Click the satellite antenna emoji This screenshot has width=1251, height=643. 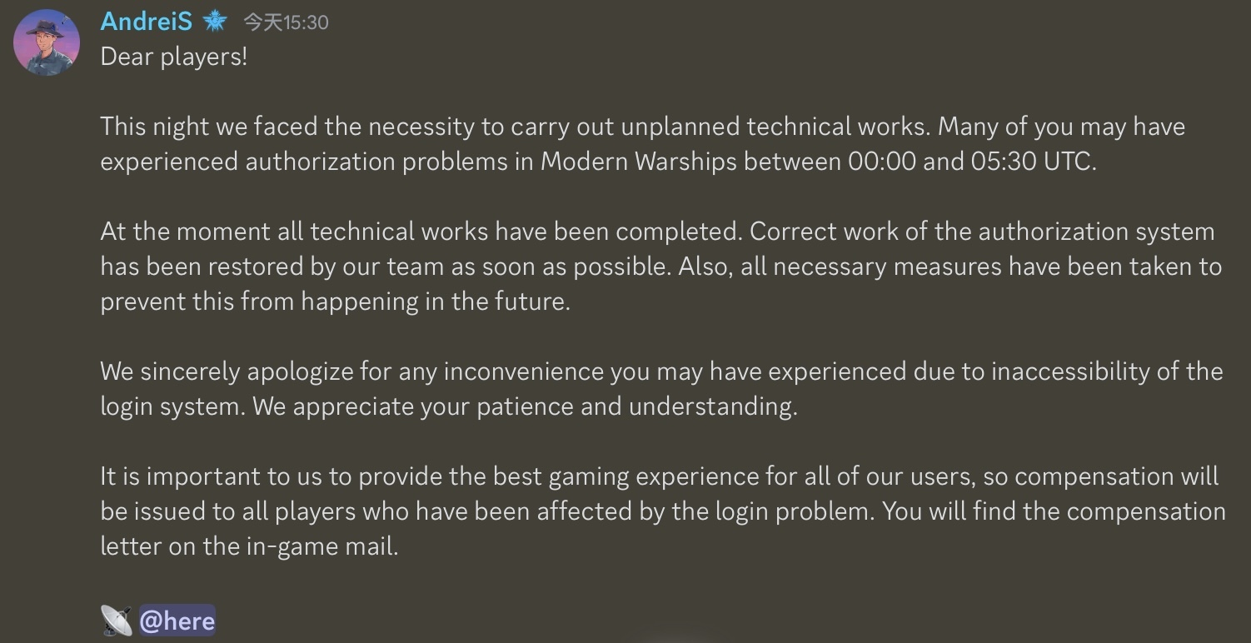(117, 621)
